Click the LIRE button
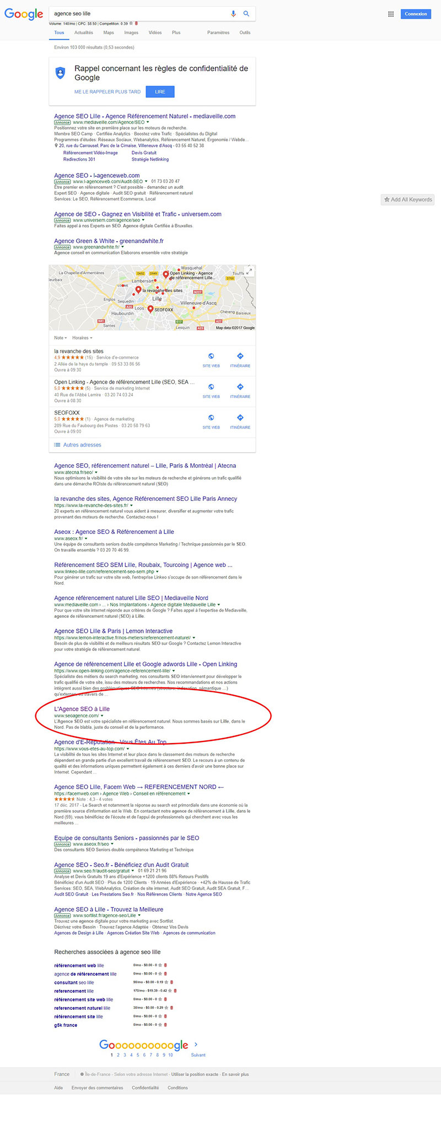The width and height of the screenshot is (441, 1123). tap(160, 92)
